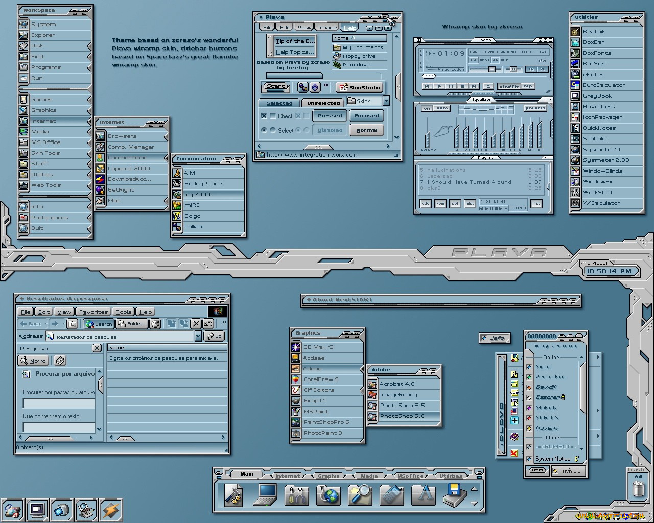This screenshot has width=654, height=523.
Task: Toggle the equalizer 'on' button
Action: pyautogui.click(x=427, y=108)
